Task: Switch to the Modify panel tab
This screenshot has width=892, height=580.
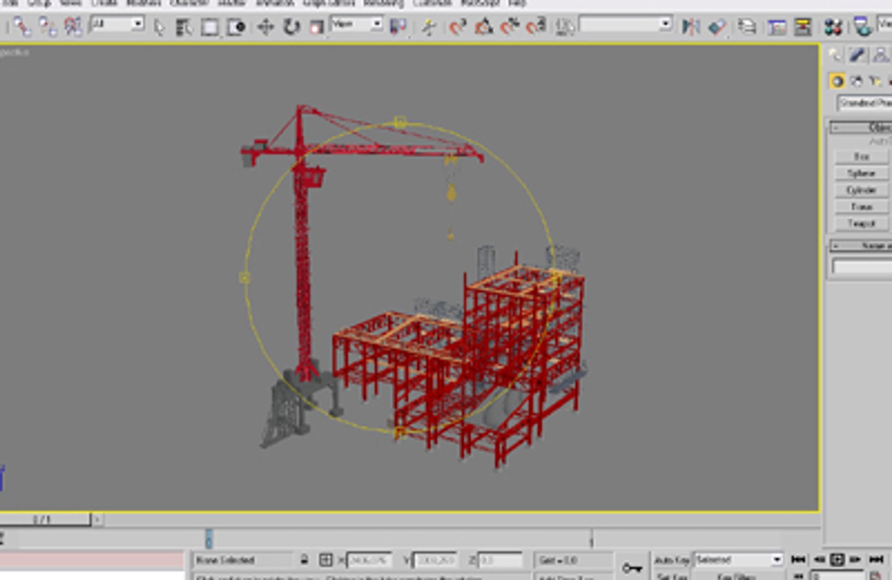Action: pyautogui.click(x=857, y=55)
